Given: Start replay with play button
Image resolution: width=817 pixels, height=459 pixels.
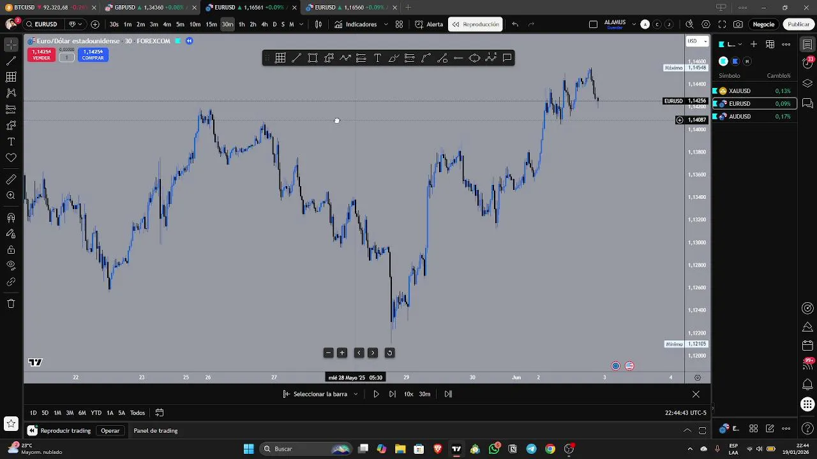Looking at the screenshot, I should 376,394.
